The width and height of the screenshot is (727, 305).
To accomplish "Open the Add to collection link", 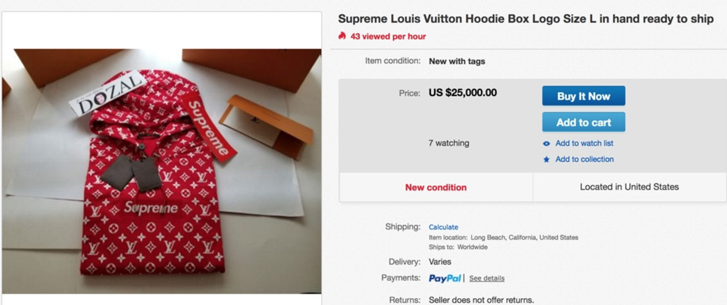I will coord(584,159).
